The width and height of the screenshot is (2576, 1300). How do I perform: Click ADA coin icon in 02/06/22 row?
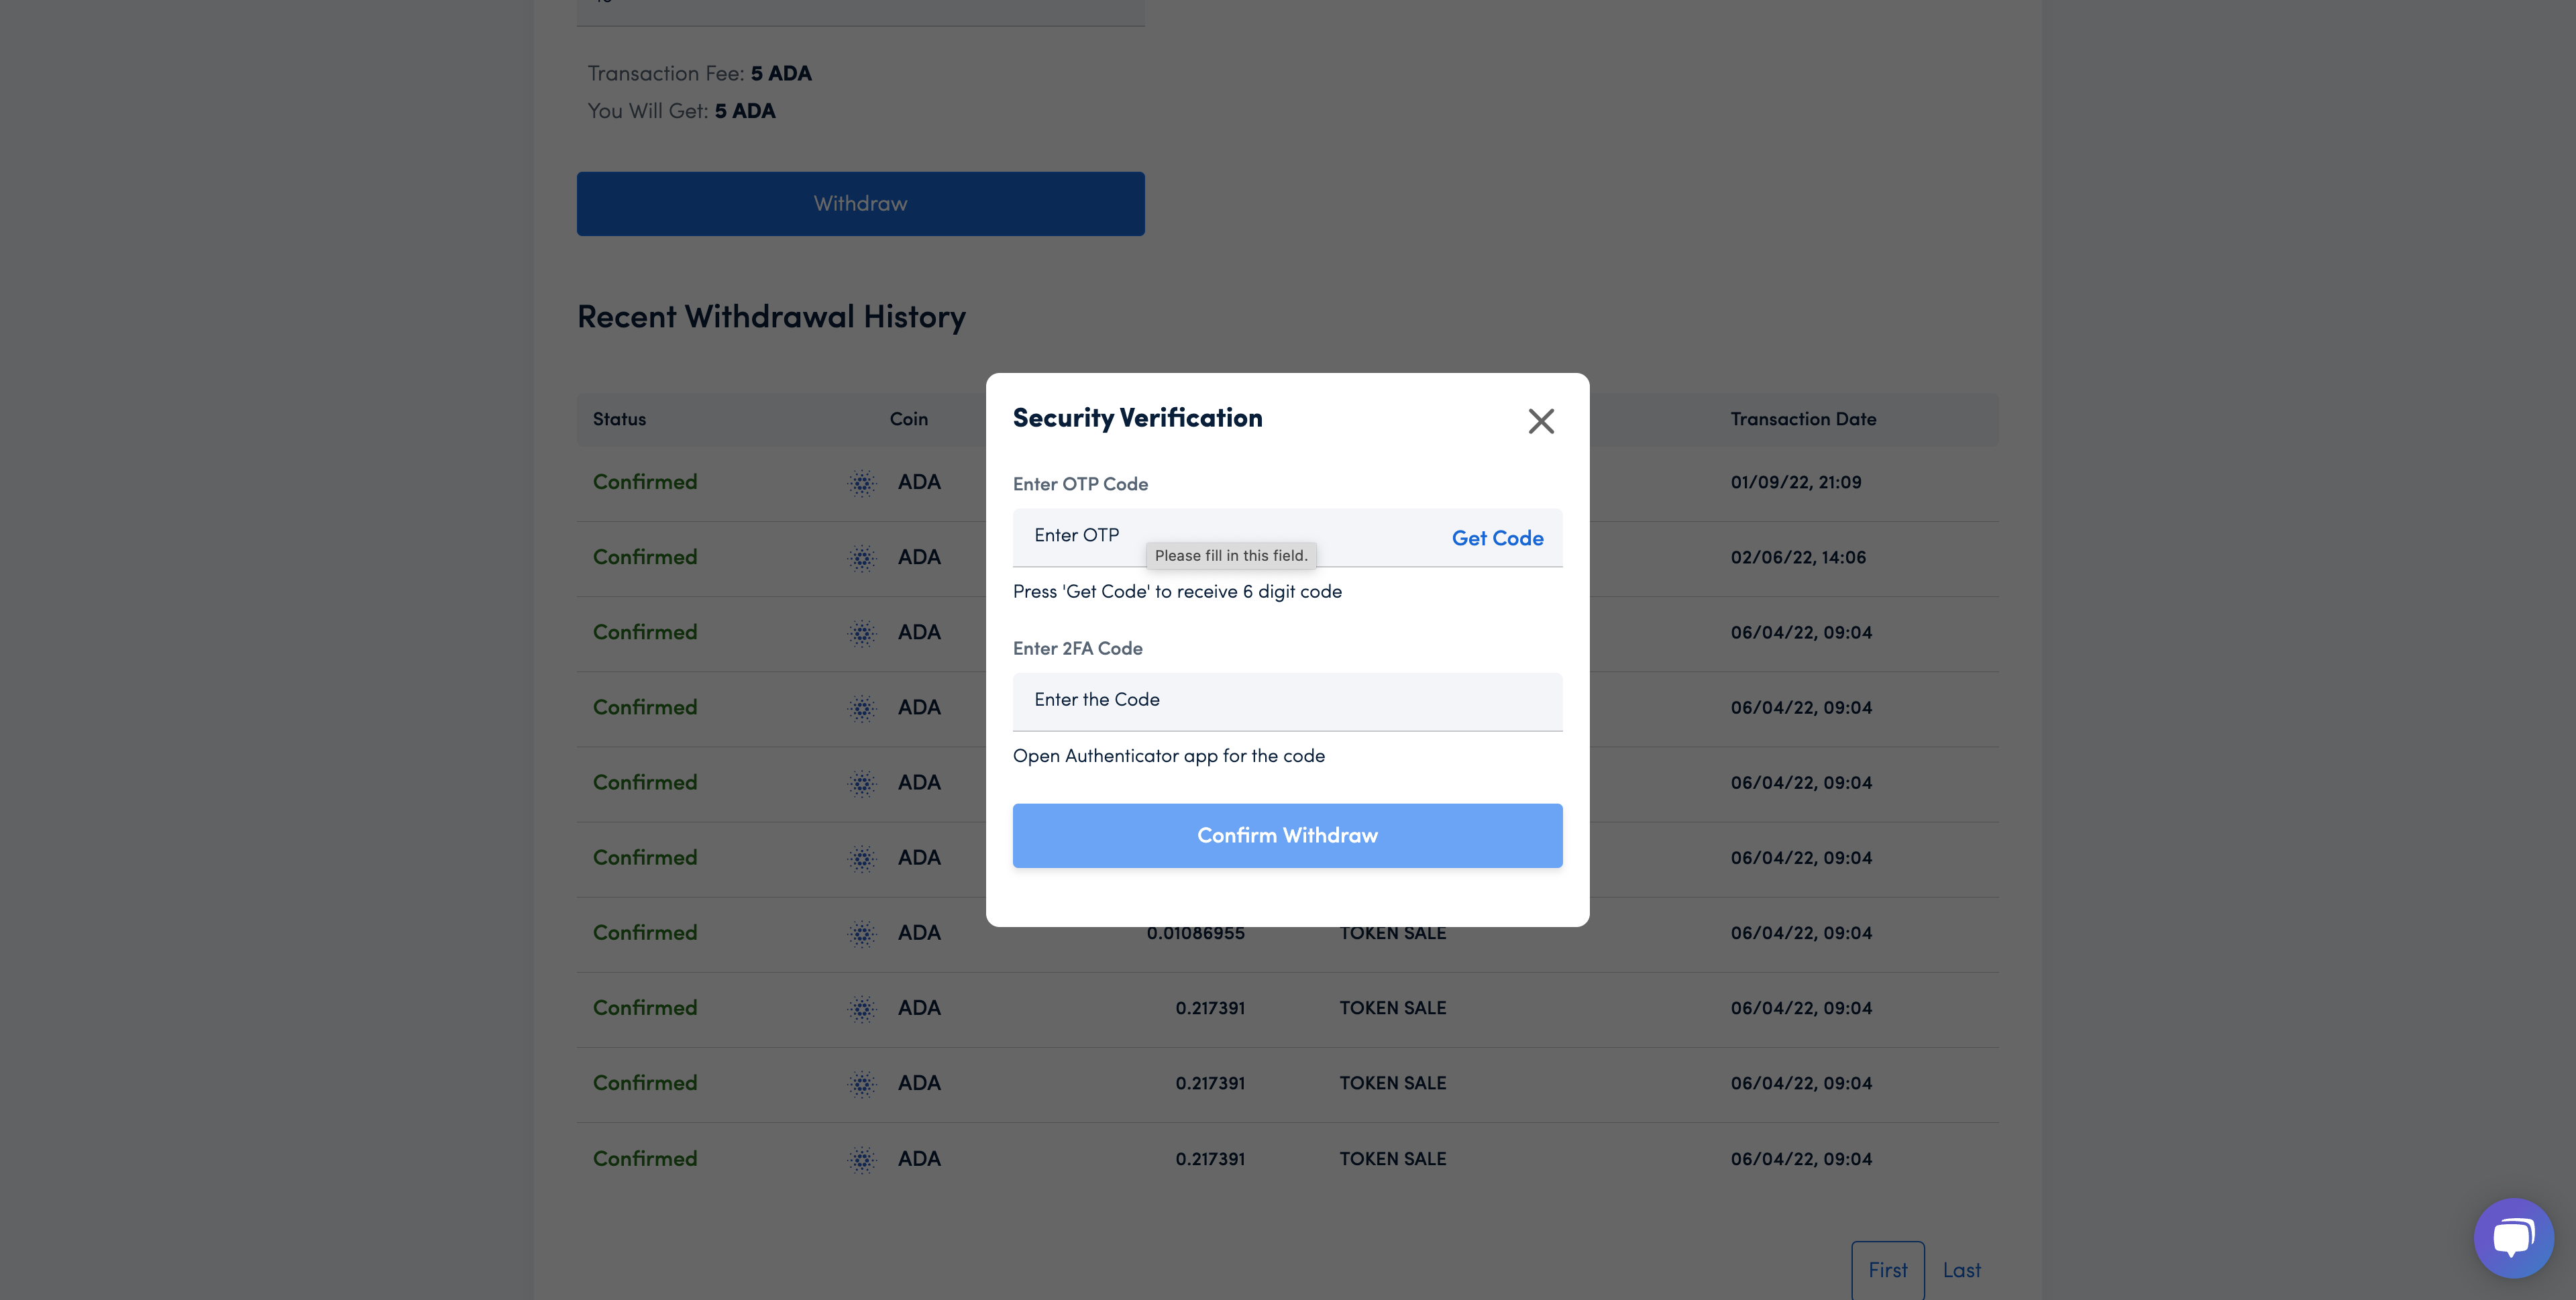861,558
